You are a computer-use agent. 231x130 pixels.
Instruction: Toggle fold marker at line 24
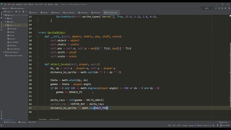(x=38, y=64)
